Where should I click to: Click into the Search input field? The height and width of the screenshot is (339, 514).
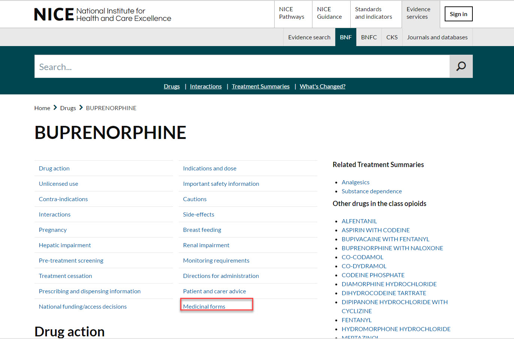pyautogui.click(x=242, y=67)
